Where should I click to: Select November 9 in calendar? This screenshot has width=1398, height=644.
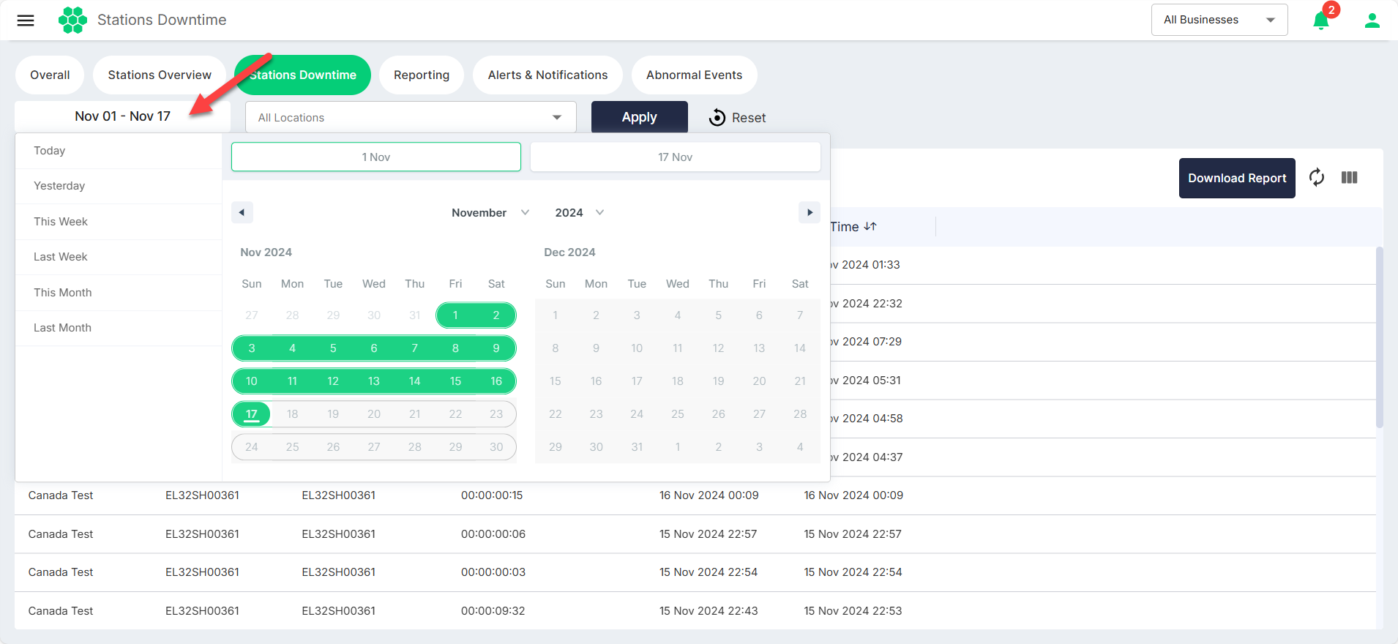(x=496, y=348)
